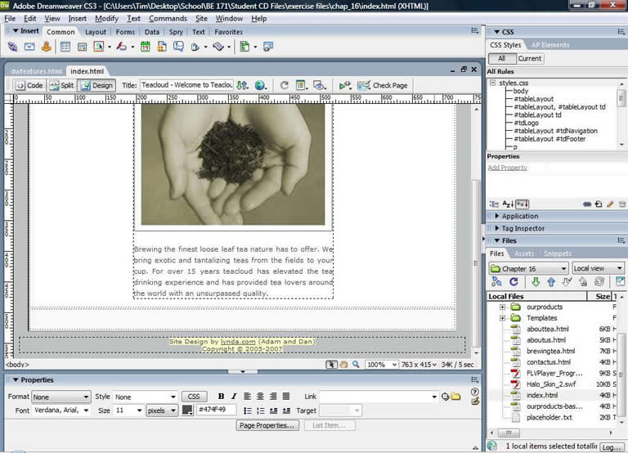This screenshot has width=628, height=453.
Task: Connect to remote host icon
Action: click(496, 282)
